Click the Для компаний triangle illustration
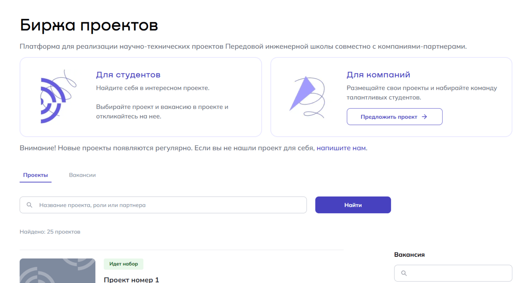532x283 pixels. pyautogui.click(x=307, y=97)
